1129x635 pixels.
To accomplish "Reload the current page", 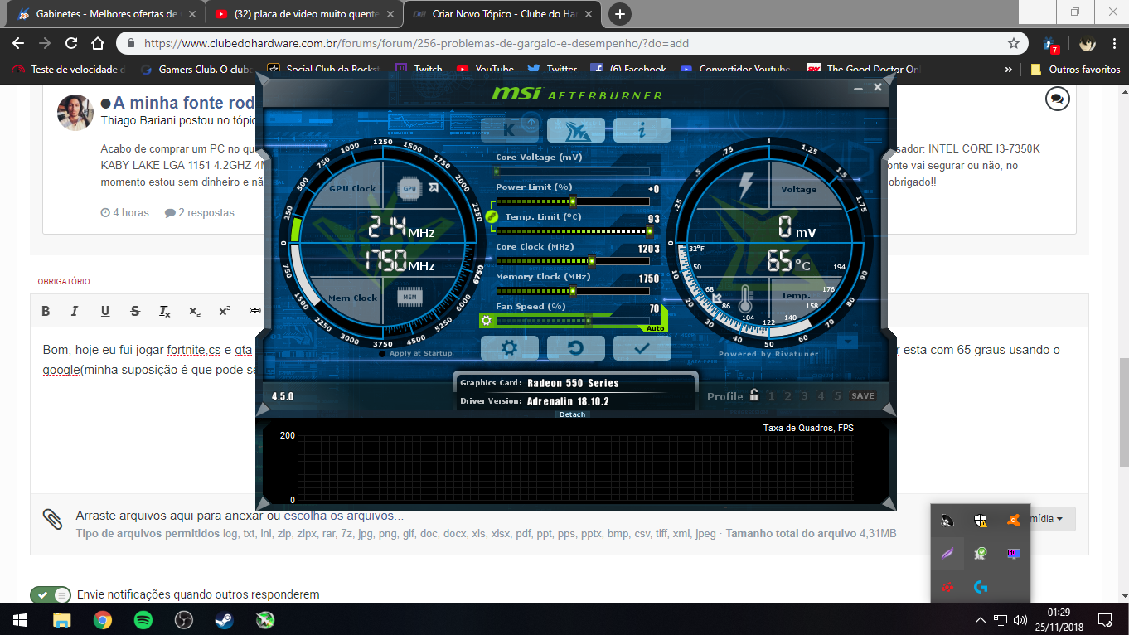I will [x=71, y=44].
